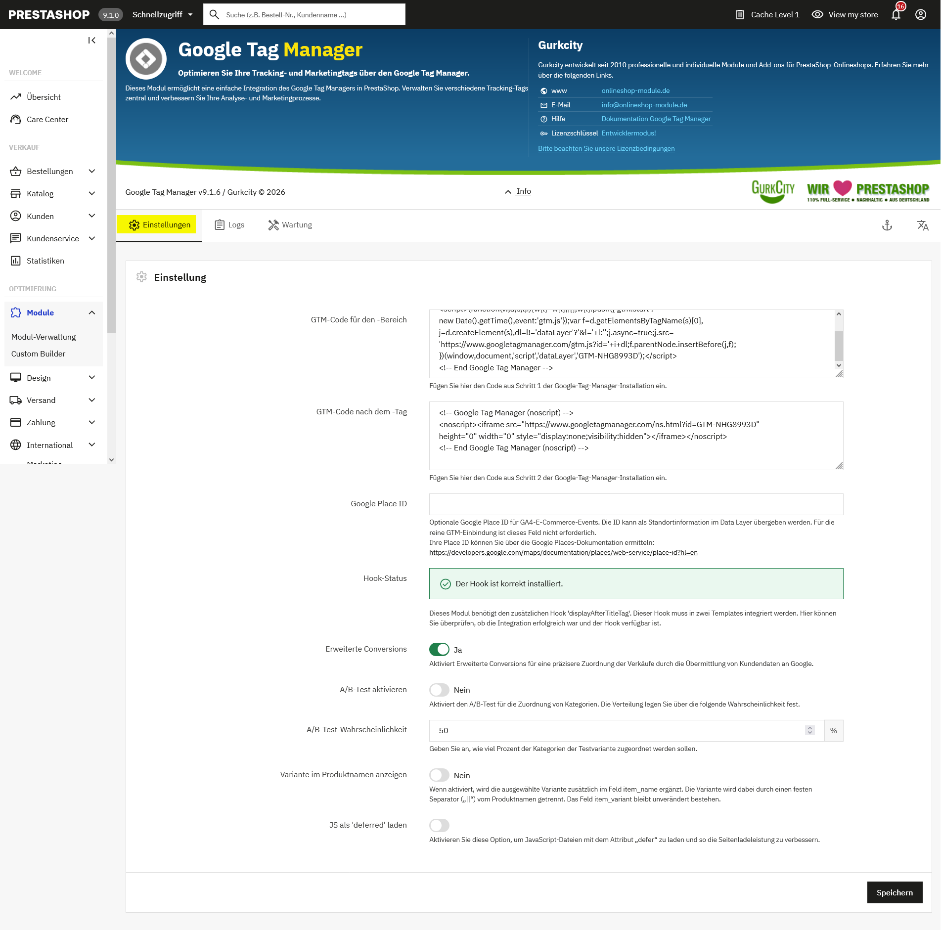Disable the Erweiterte Conversions toggle

point(439,649)
